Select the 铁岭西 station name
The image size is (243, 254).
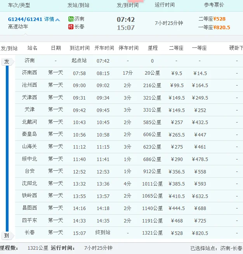(30, 196)
